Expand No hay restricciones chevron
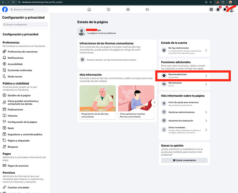The image size is (238, 193). [206, 51]
